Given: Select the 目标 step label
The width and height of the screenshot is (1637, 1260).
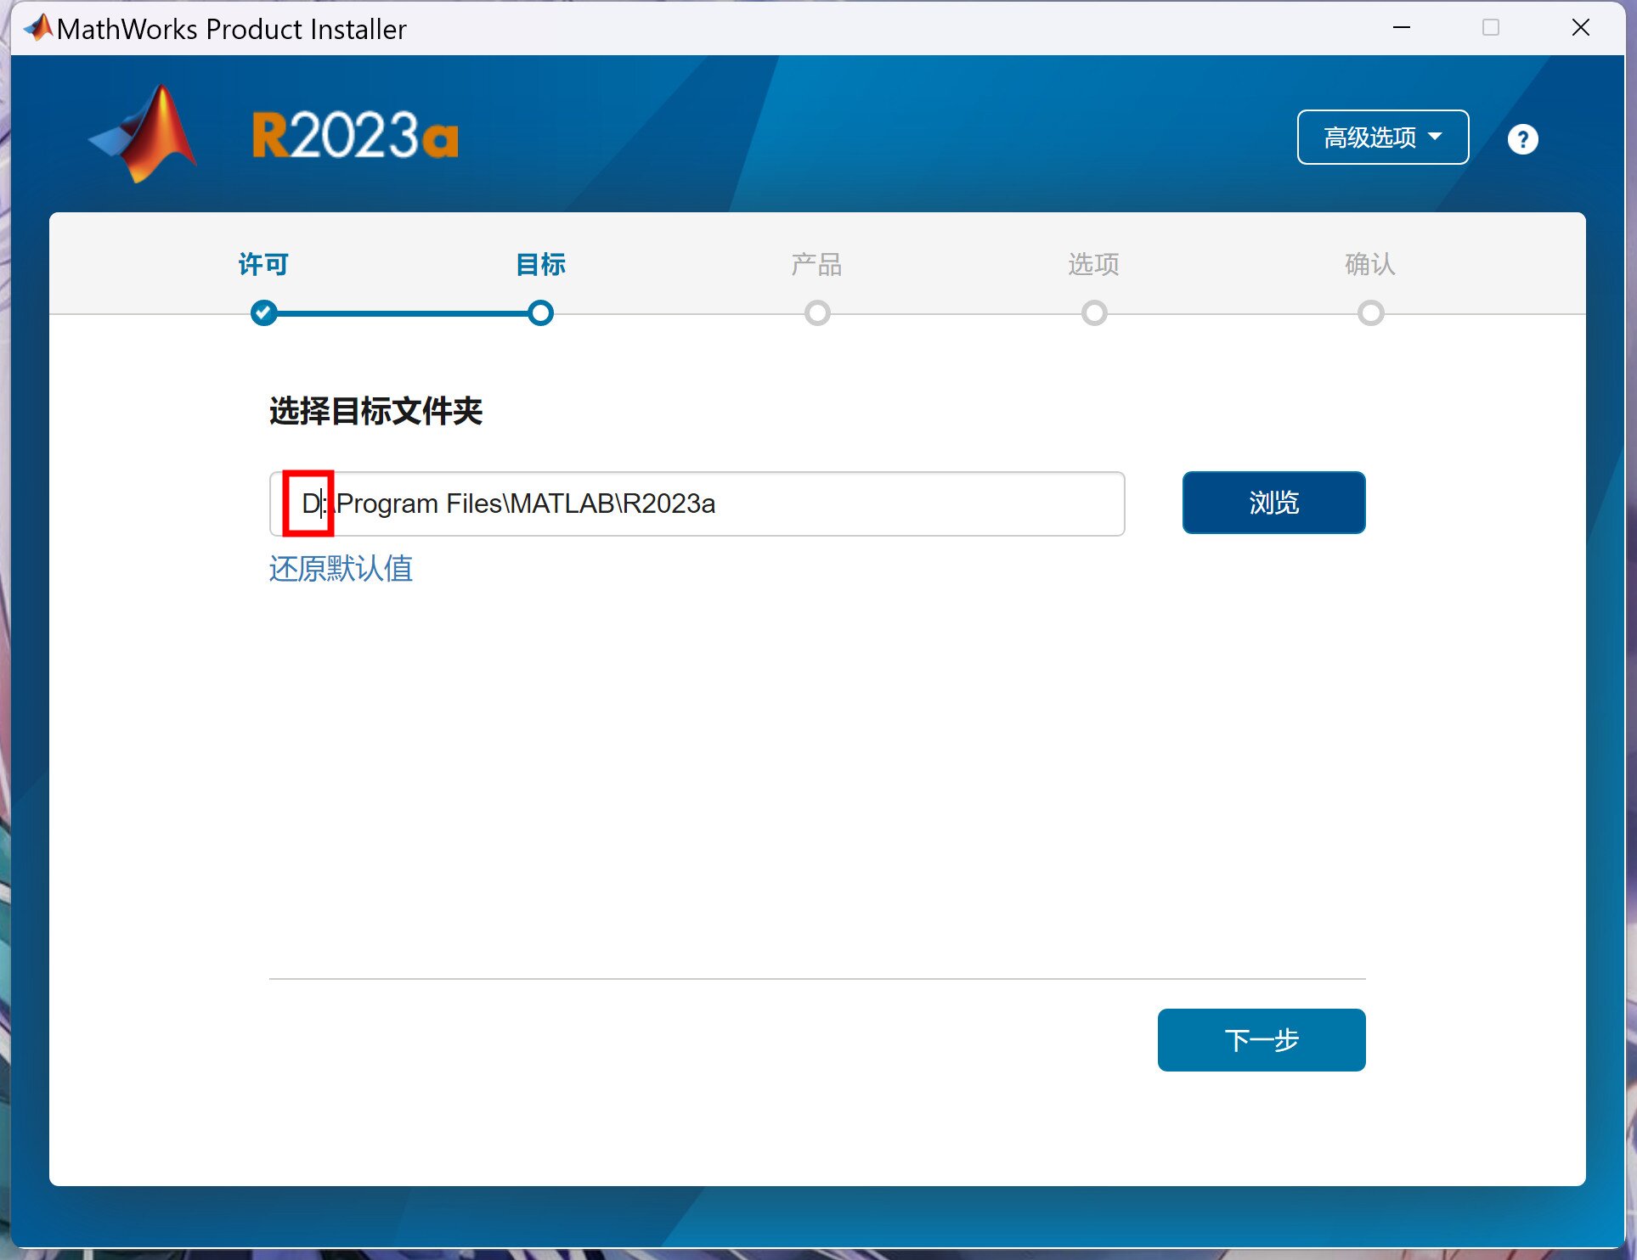Looking at the screenshot, I should tap(540, 264).
